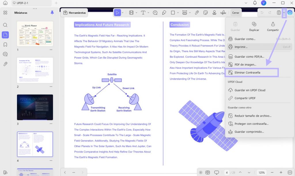
Task: Zoom in with the plus button
Action: (281, 173)
